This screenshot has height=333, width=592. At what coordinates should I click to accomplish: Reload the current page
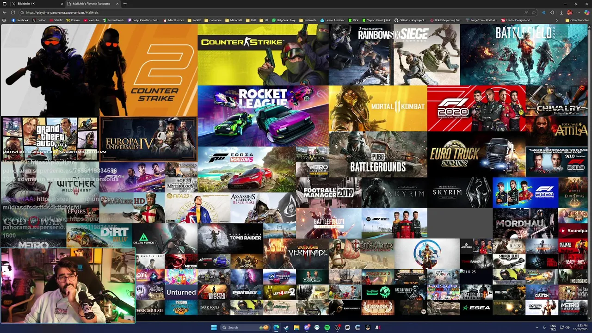[12, 12]
